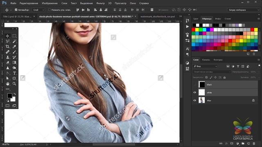The height and width of the screenshot is (147, 262).
Task: Select the Sponge tool
Action: 14,68
